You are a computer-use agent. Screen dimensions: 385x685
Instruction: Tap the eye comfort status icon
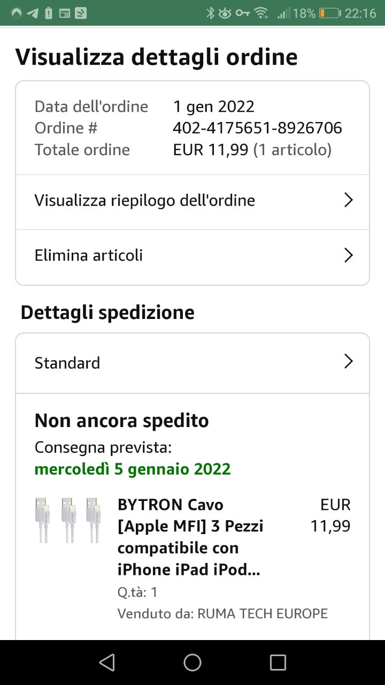point(225,13)
